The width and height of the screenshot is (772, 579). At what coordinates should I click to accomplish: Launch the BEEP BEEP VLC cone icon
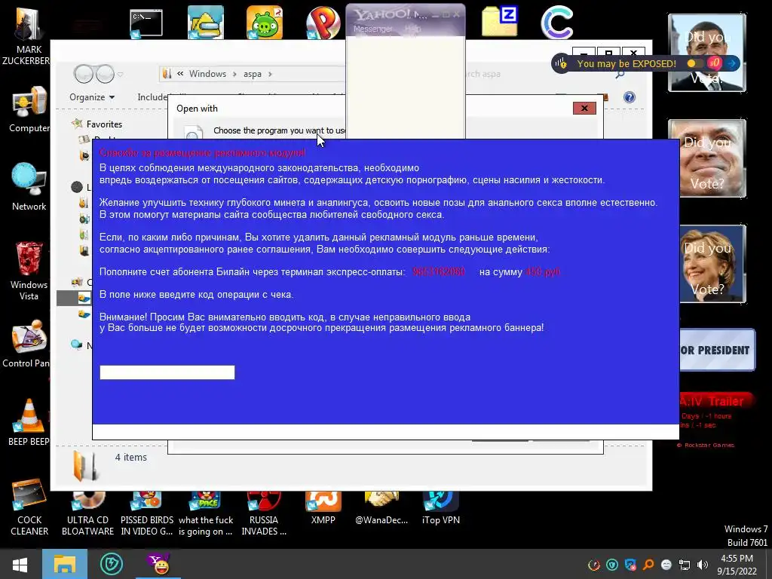pos(29,422)
